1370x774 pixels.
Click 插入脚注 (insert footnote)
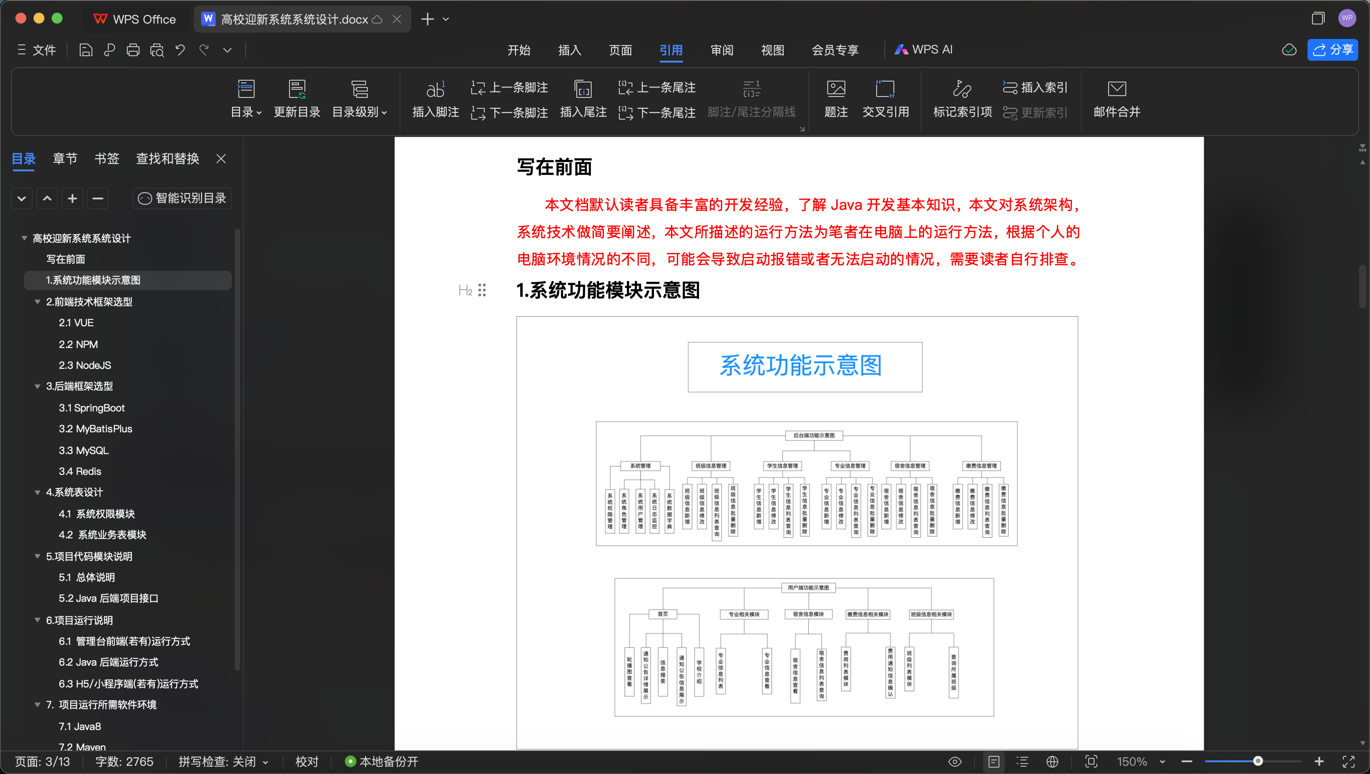click(x=435, y=99)
